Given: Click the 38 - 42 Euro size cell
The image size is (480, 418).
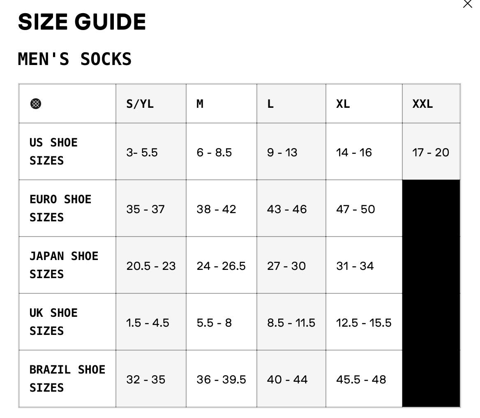Looking at the screenshot, I should (216, 209).
